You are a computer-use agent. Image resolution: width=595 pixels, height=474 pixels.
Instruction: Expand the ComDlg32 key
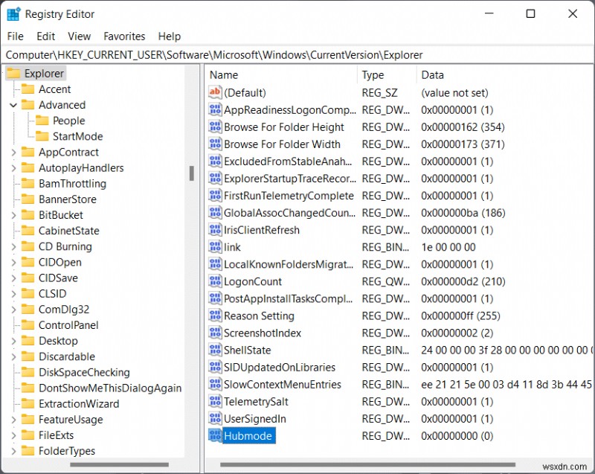[13, 310]
